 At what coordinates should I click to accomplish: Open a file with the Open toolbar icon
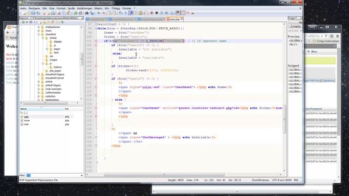click(x=28, y=13)
